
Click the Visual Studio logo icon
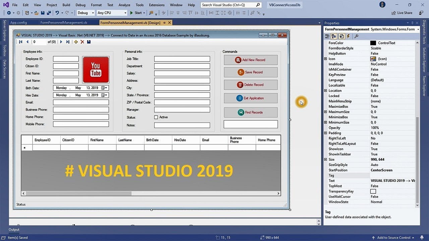coord(6,5)
